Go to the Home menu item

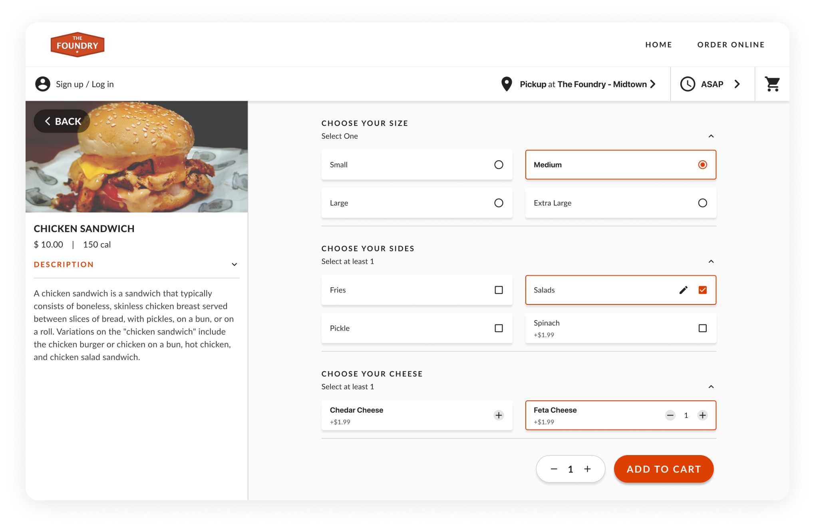tap(658, 45)
